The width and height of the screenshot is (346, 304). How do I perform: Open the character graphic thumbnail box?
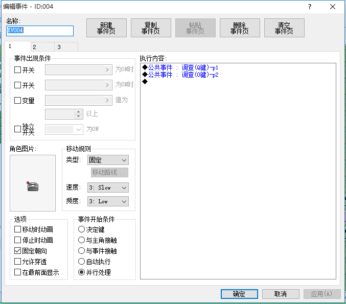[x=33, y=183]
